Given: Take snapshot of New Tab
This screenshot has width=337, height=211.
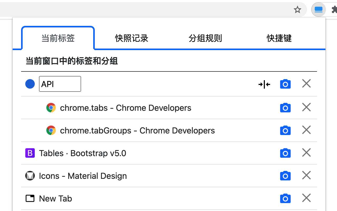Looking at the screenshot, I should tap(285, 199).
